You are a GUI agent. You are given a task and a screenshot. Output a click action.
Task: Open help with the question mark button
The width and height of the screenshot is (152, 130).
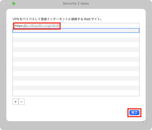[143, 122]
